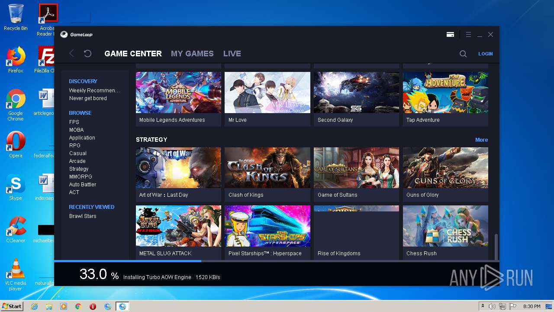Open Mobile Legends Adventures thumbnail
554x312 pixels.
coord(178,93)
